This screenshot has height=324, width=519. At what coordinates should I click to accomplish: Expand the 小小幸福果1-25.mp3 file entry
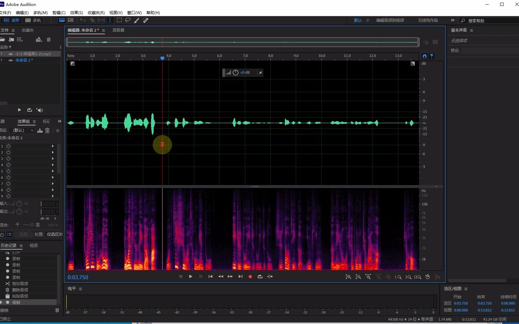(x=2, y=54)
